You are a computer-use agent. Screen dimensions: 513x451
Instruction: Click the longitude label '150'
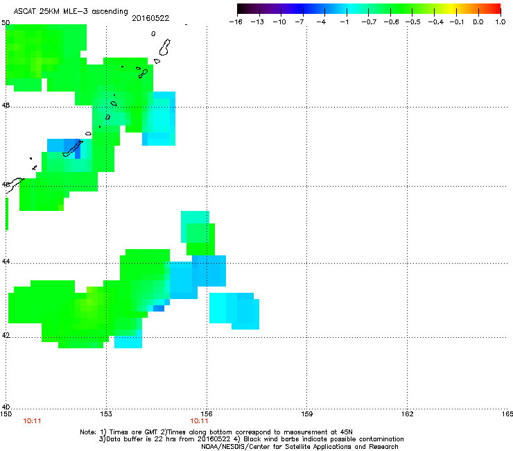point(6,414)
